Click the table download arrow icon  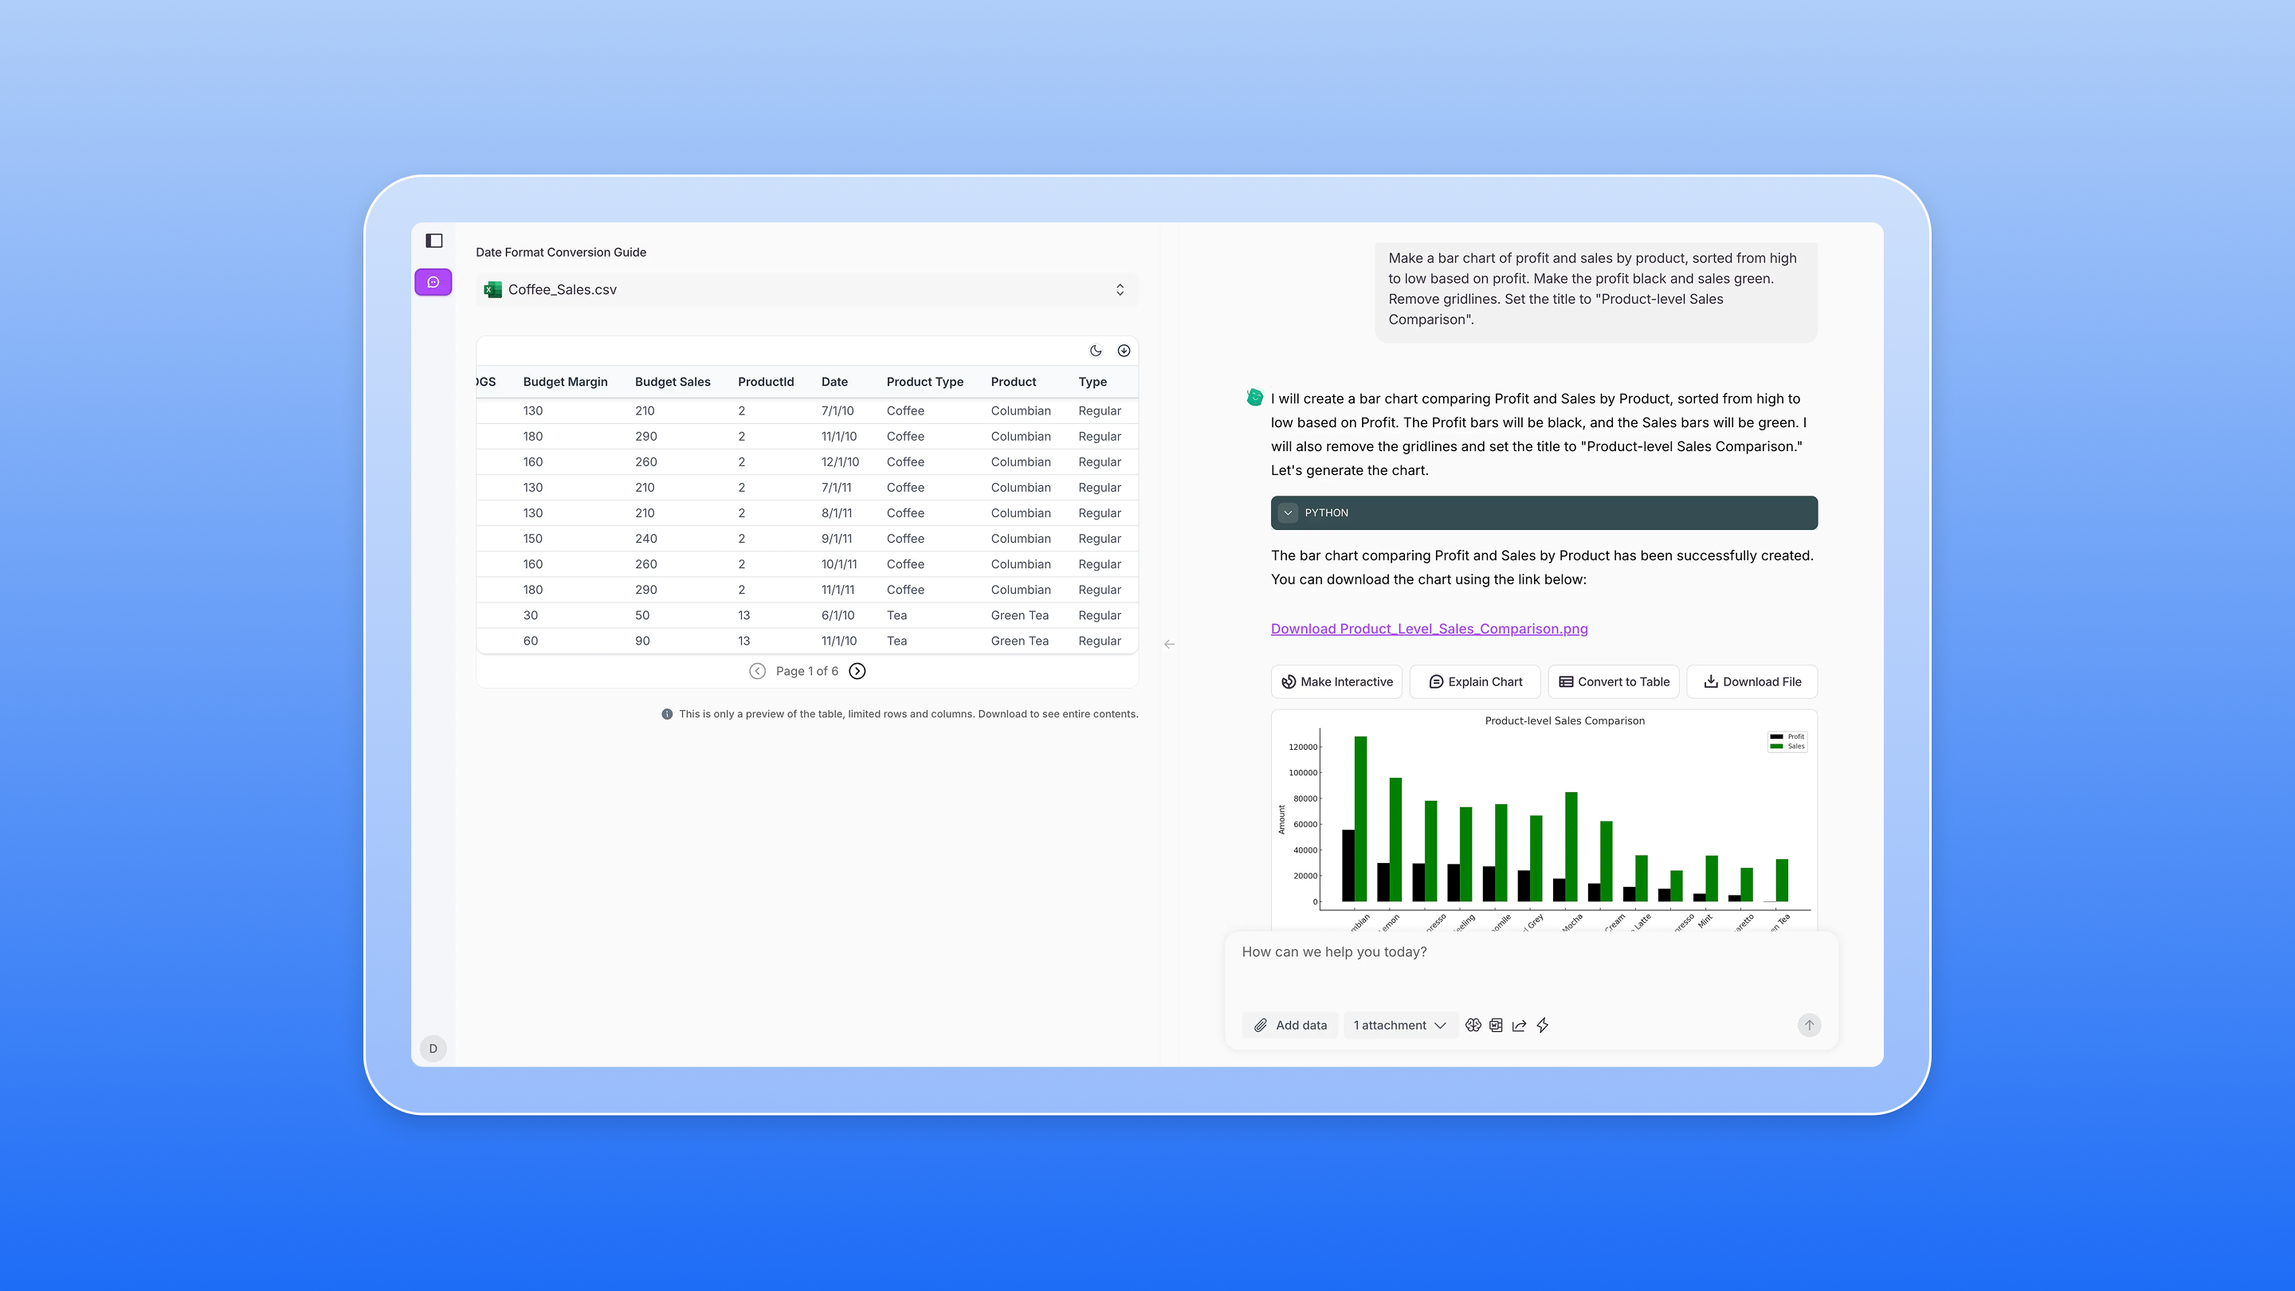pyautogui.click(x=1124, y=351)
